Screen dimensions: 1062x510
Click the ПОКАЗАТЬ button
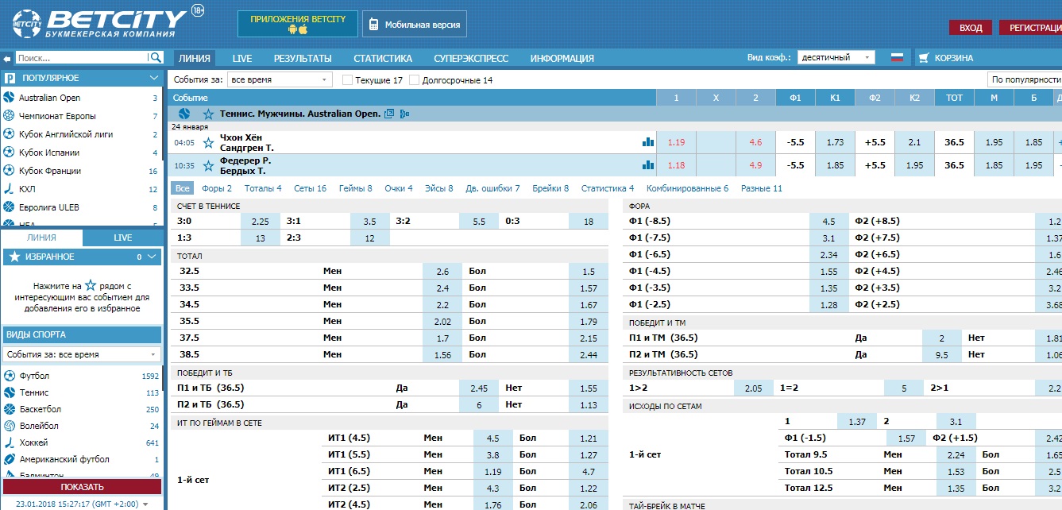(82, 487)
